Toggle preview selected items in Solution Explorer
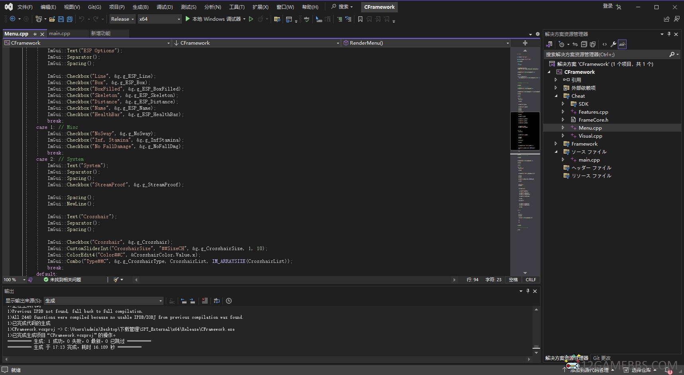This screenshot has height=375, width=684. coord(622,44)
